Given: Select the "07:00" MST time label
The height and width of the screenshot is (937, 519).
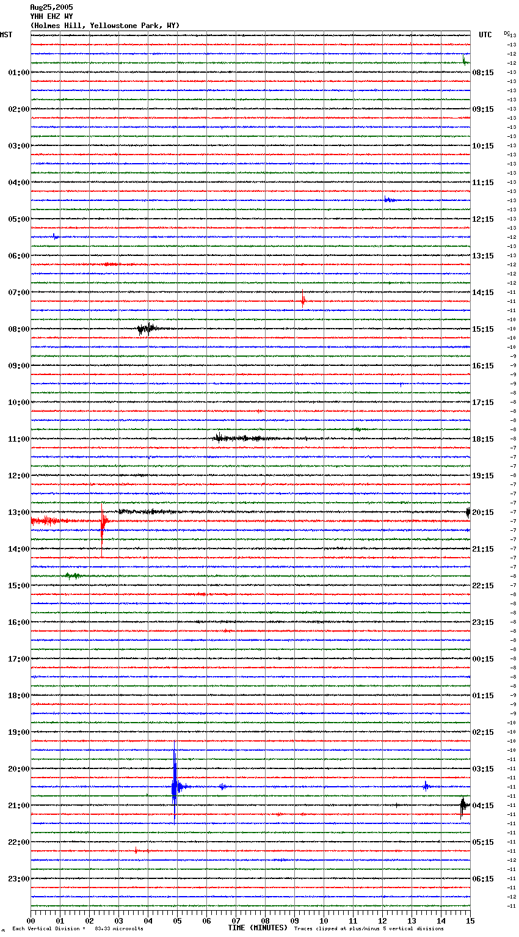Looking at the screenshot, I should (x=19, y=293).
